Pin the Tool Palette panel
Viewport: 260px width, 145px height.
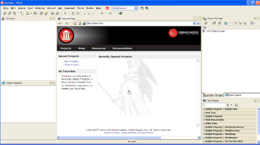click(255, 101)
